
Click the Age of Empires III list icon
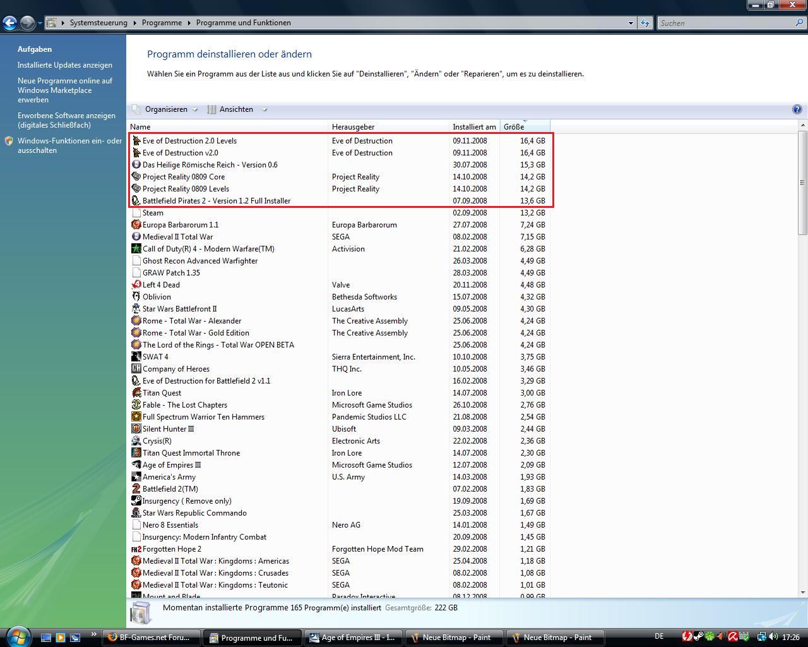coord(136,465)
